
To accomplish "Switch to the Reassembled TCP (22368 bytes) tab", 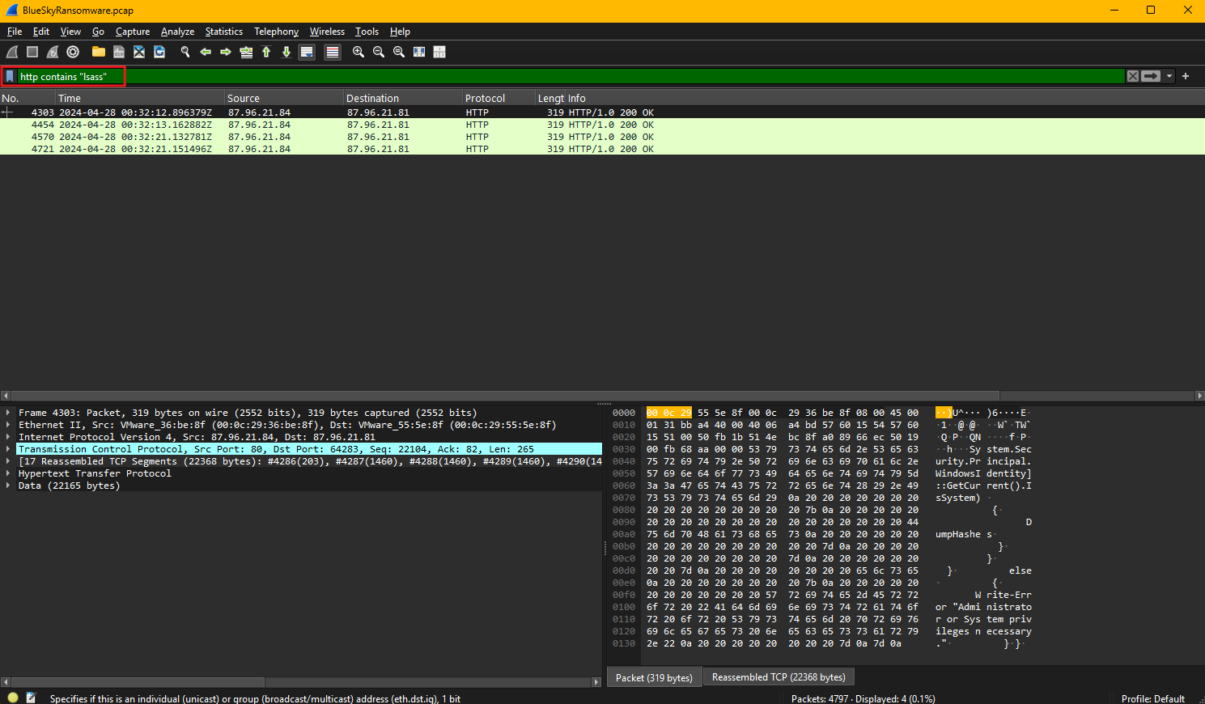I will click(x=778, y=677).
